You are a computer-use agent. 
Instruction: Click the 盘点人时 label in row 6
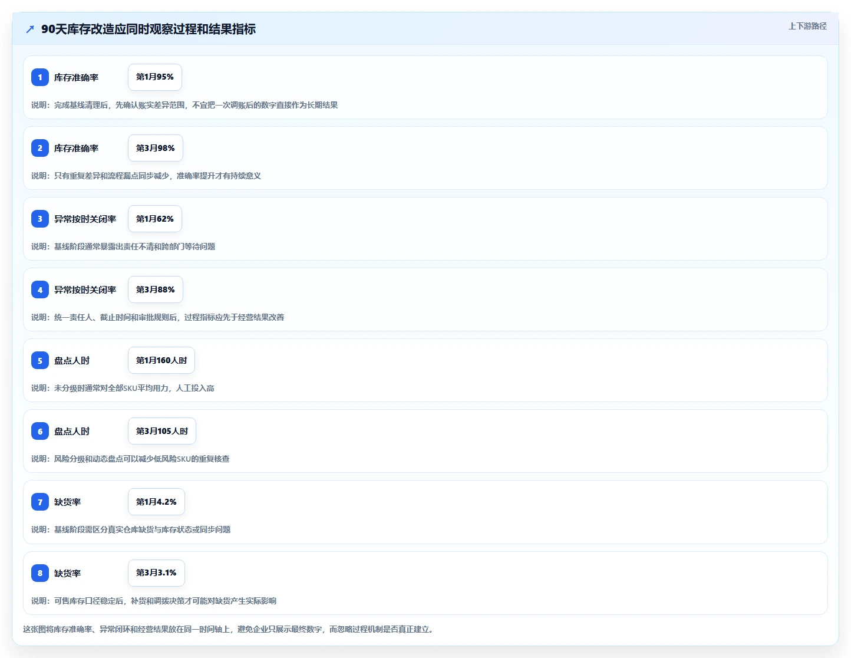(72, 431)
